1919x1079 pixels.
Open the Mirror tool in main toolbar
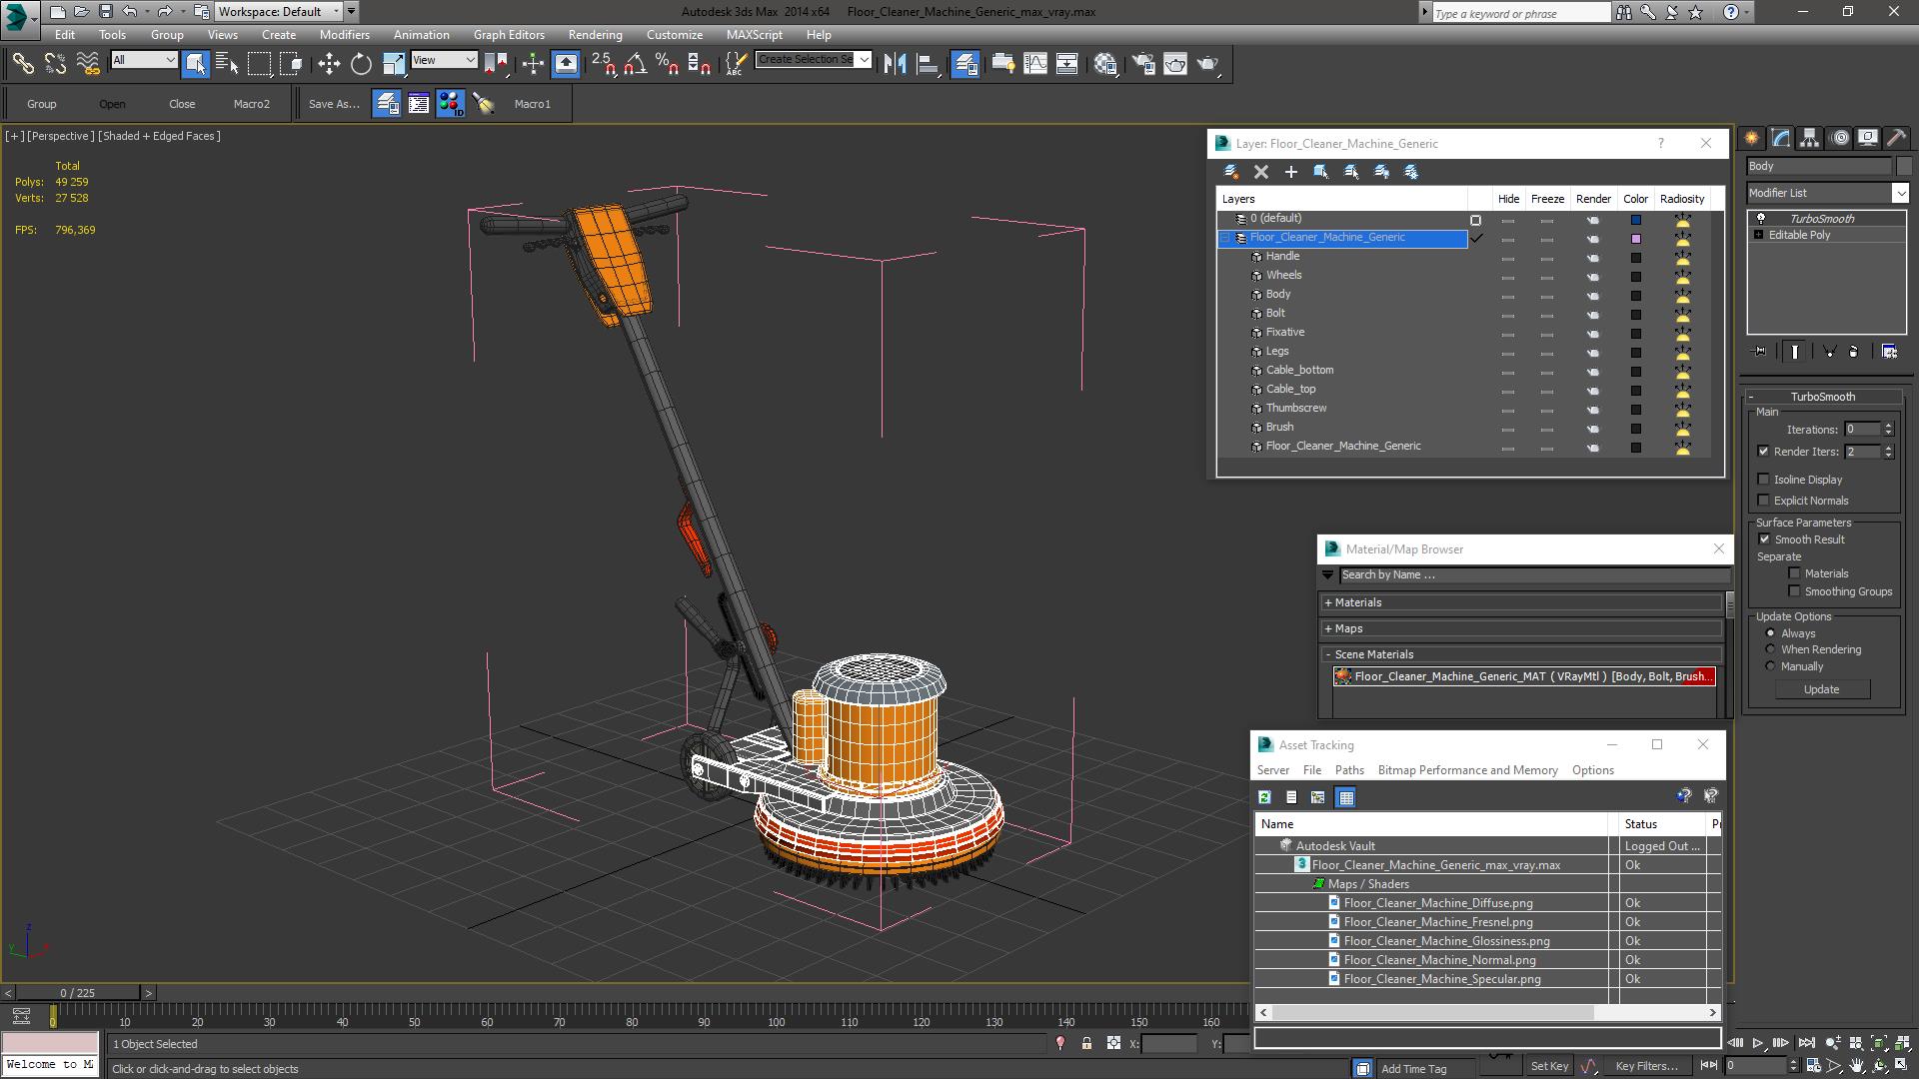895,64
